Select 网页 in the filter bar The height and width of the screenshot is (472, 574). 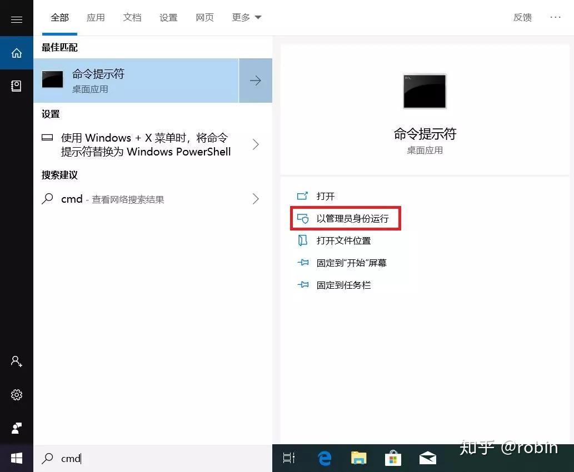pyautogui.click(x=204, y=17)
